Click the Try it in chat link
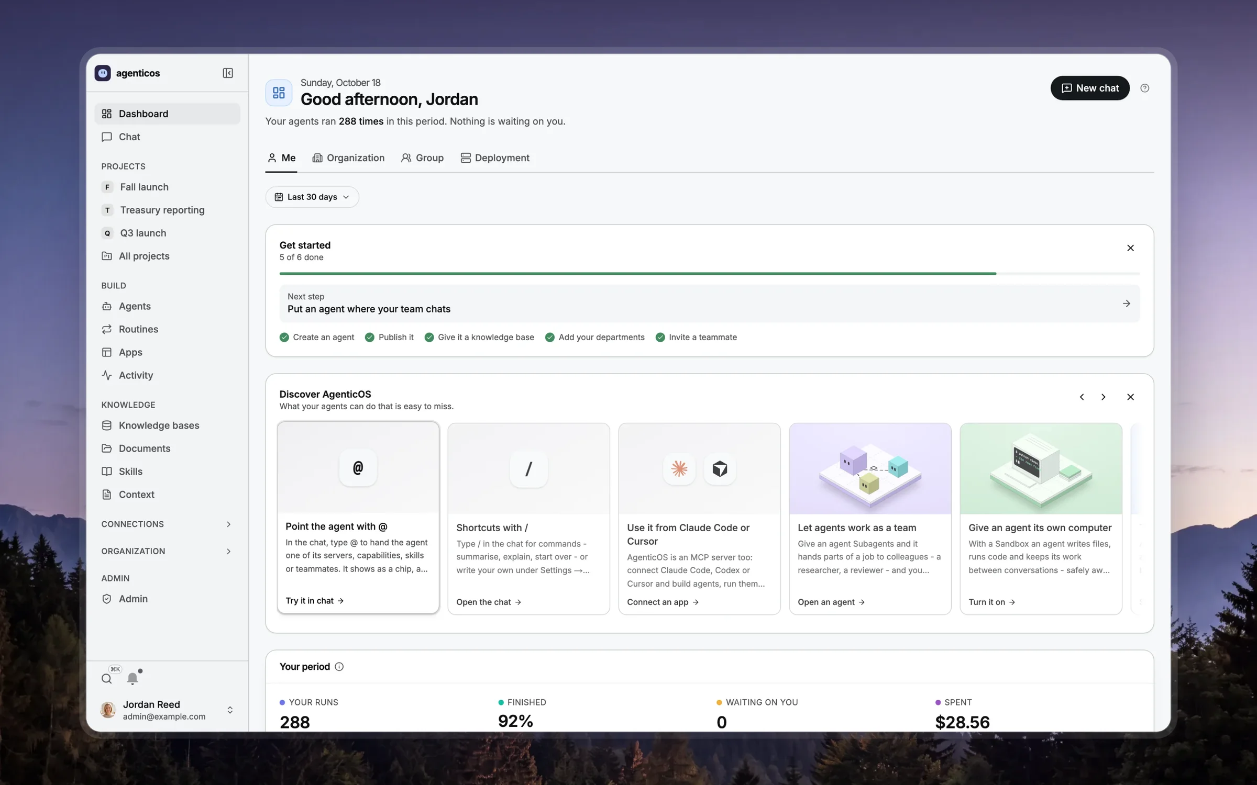The height and width of the screenshot is (785, 1257). [314, 601]
